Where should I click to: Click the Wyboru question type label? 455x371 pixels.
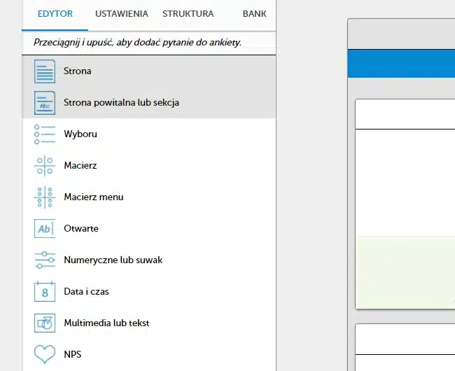pos(80,134)
